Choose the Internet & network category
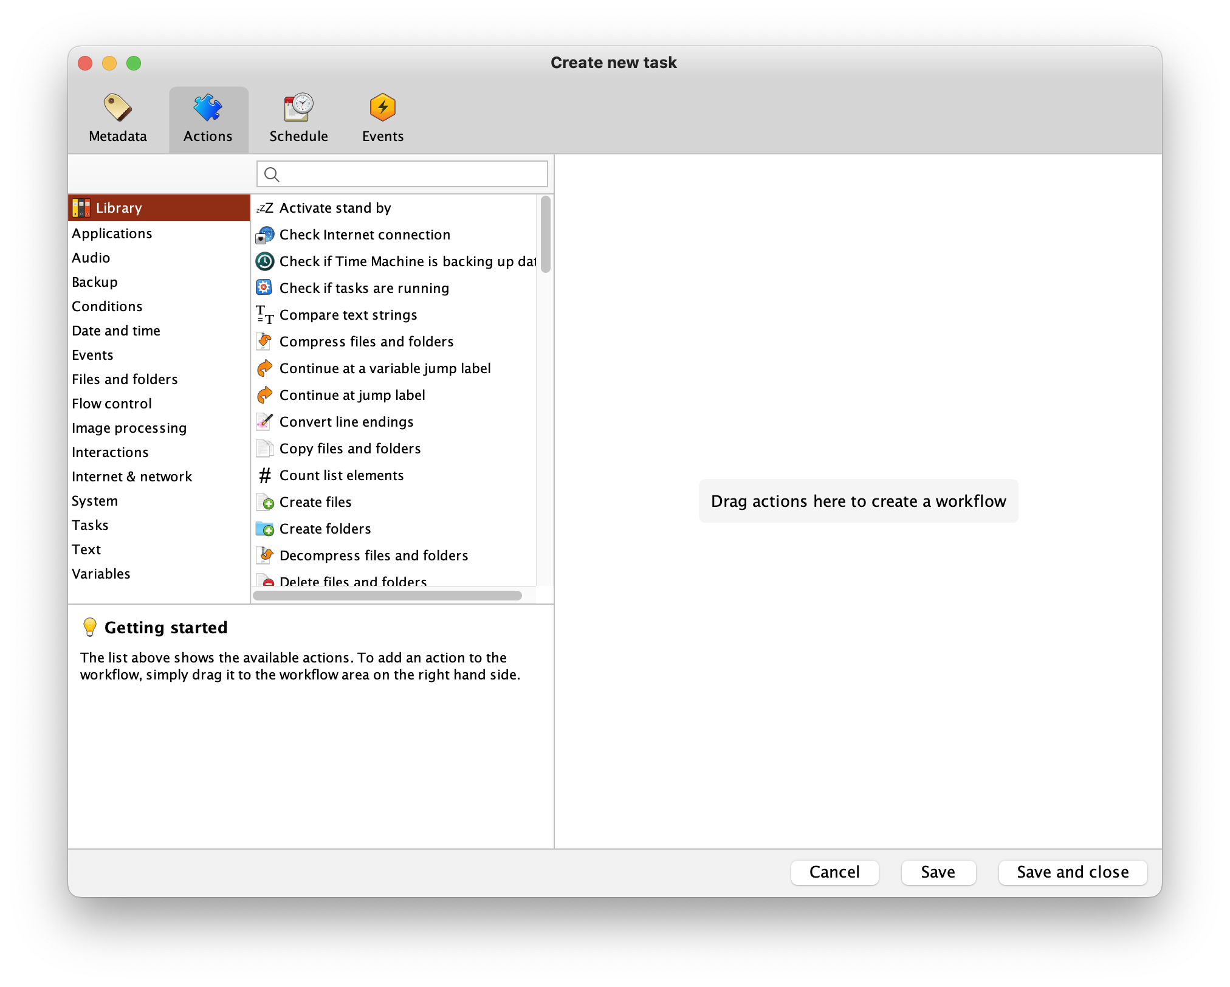 (132, 476)
